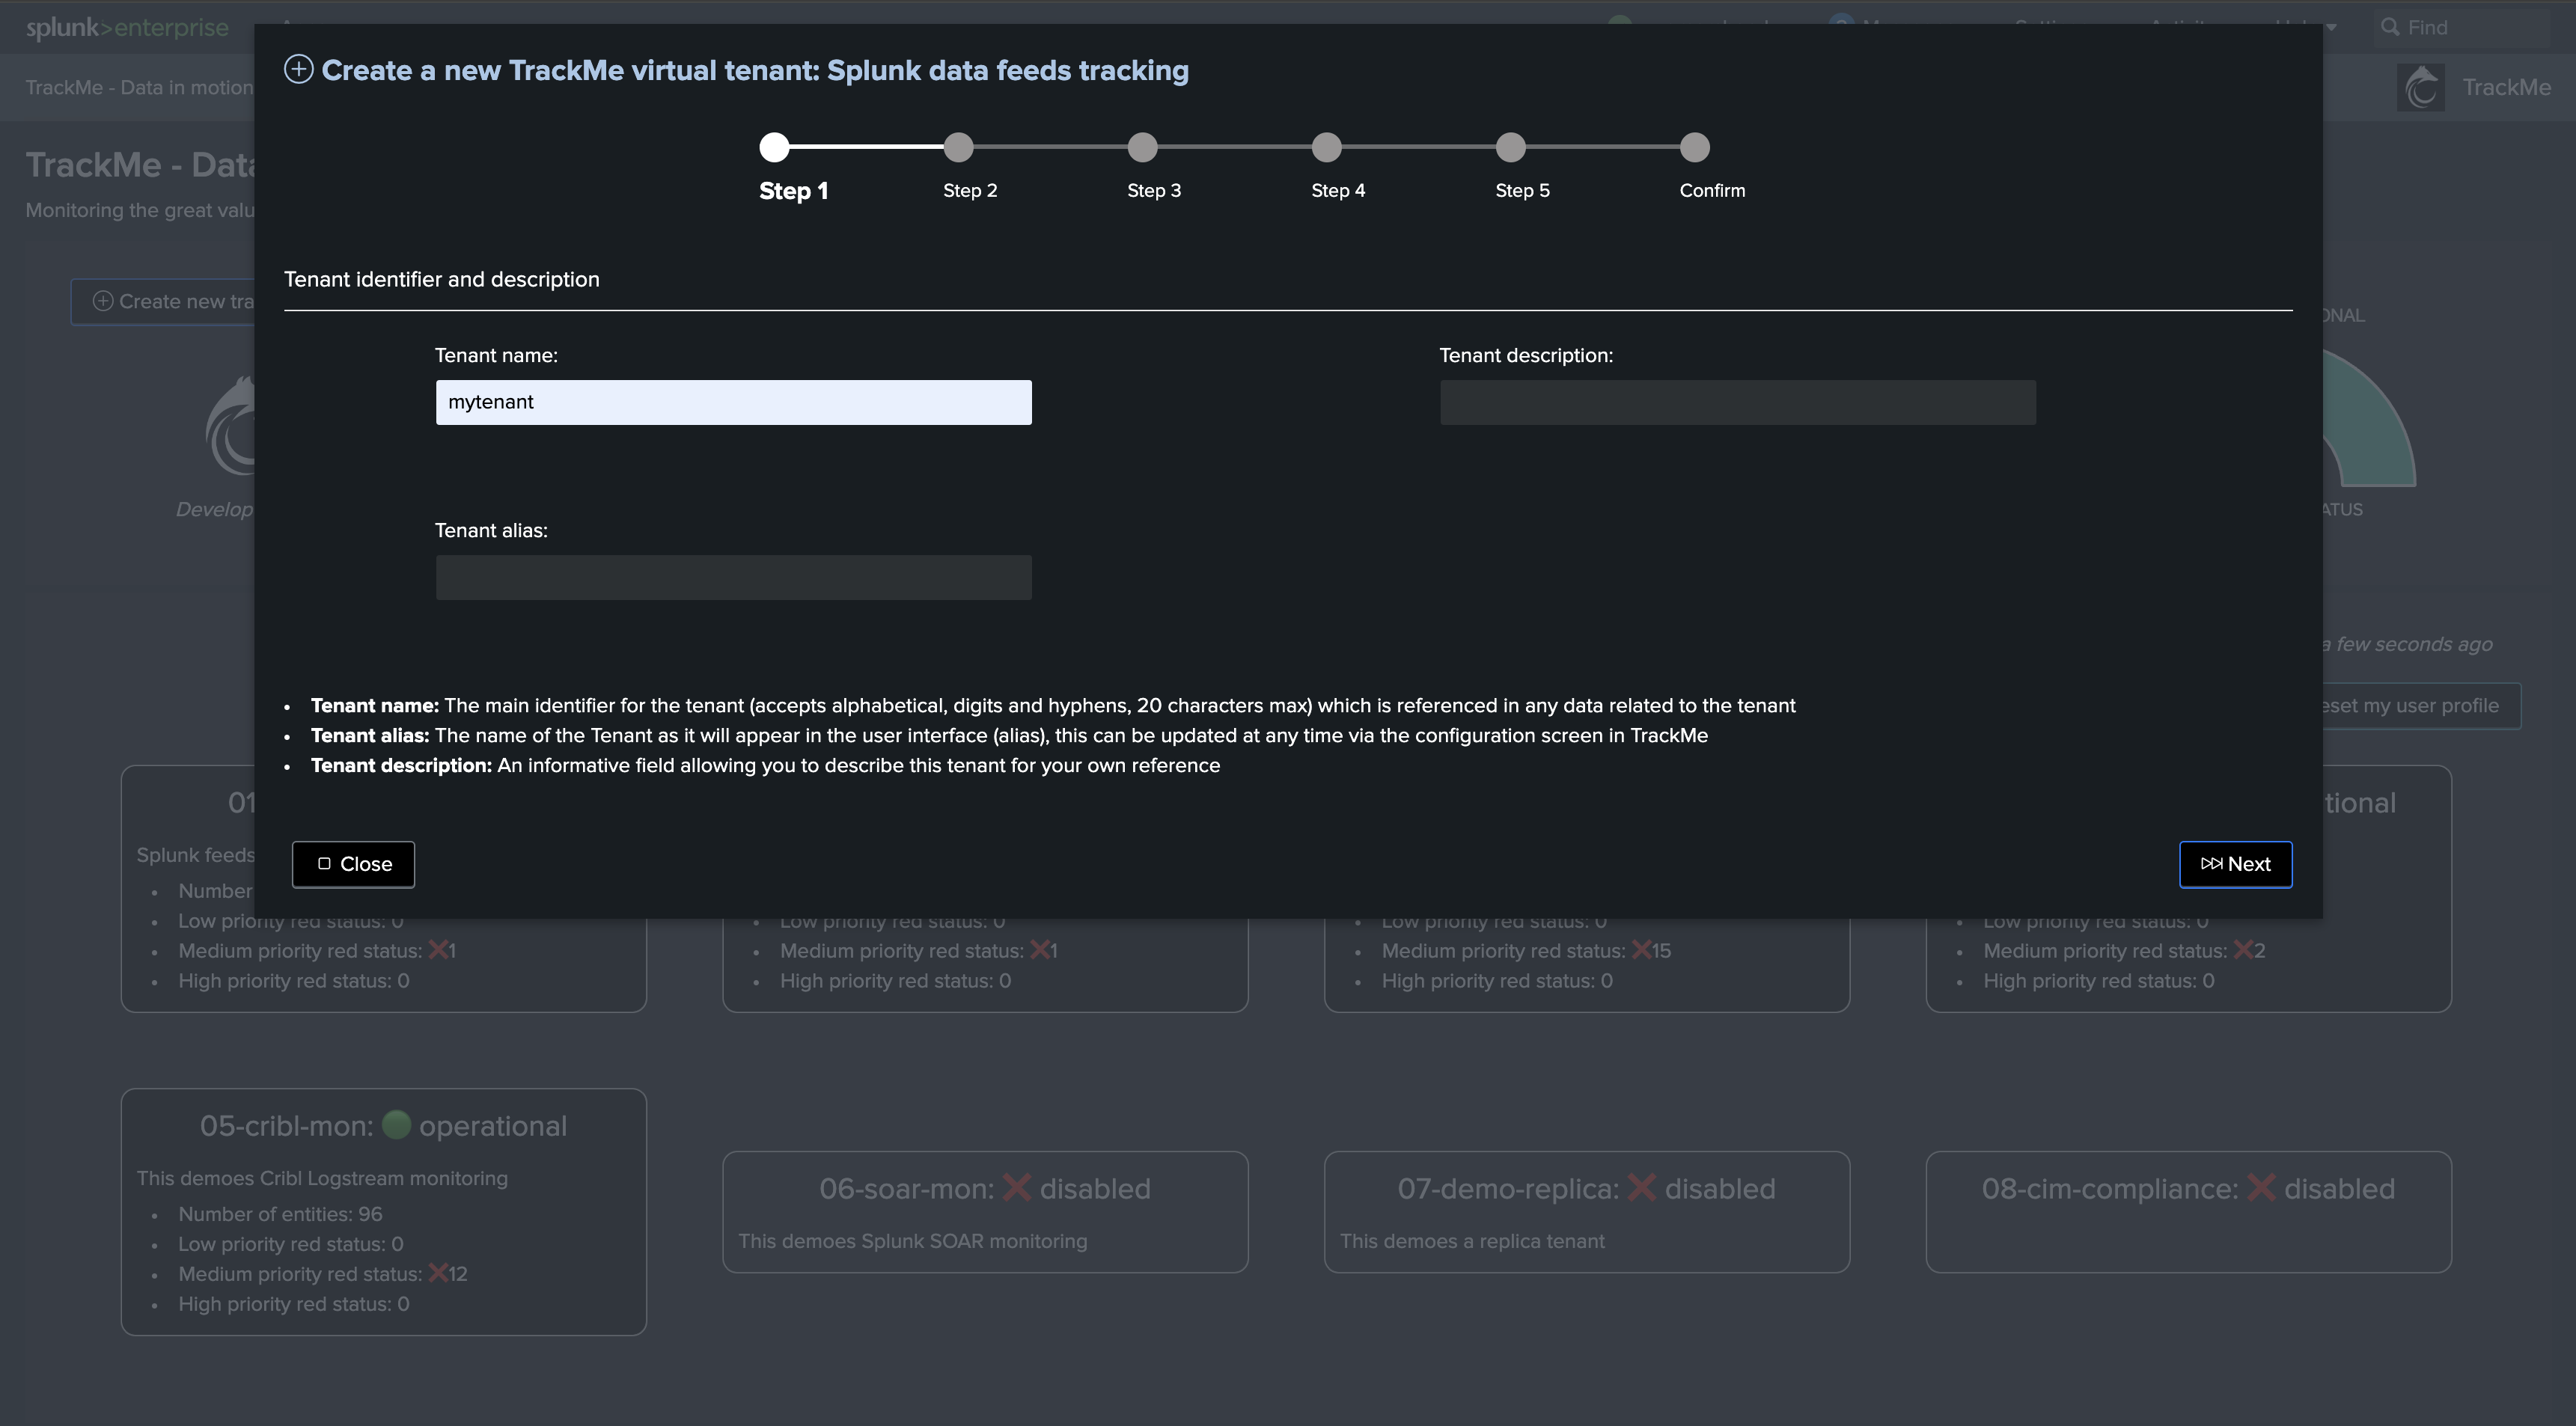Click the Confirm step circle
This screenshot has height=1426, width=2576.
(x=1694, y=147)
